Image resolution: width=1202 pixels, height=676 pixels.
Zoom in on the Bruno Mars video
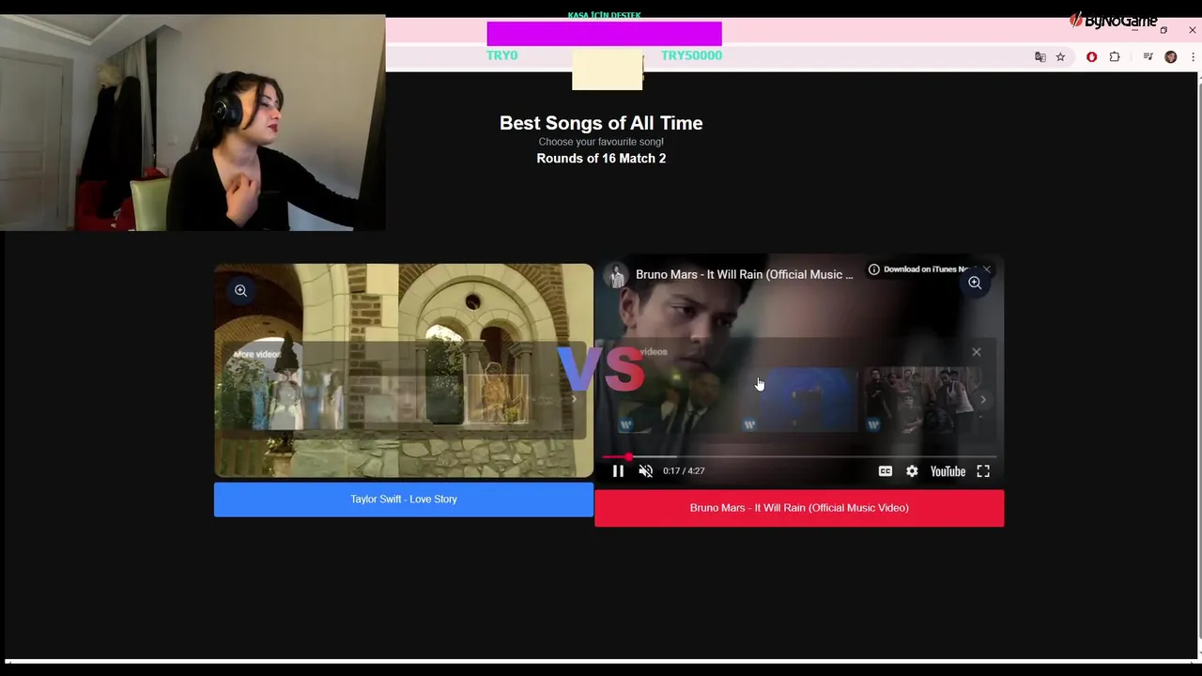coord(975,283)
